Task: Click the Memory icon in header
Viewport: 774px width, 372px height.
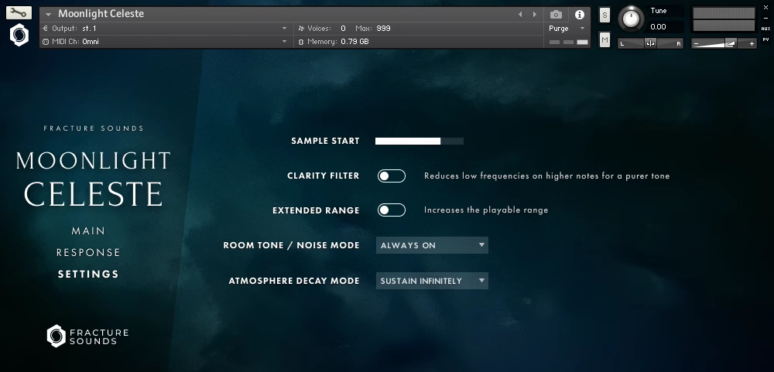Action: coord(301,42)
